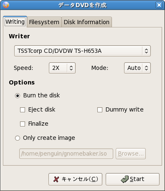Image resolution: width=165 pixels, height=191 pixels.
Task: Click the キャンセル(C) cancel button
Action: [75, 179]
